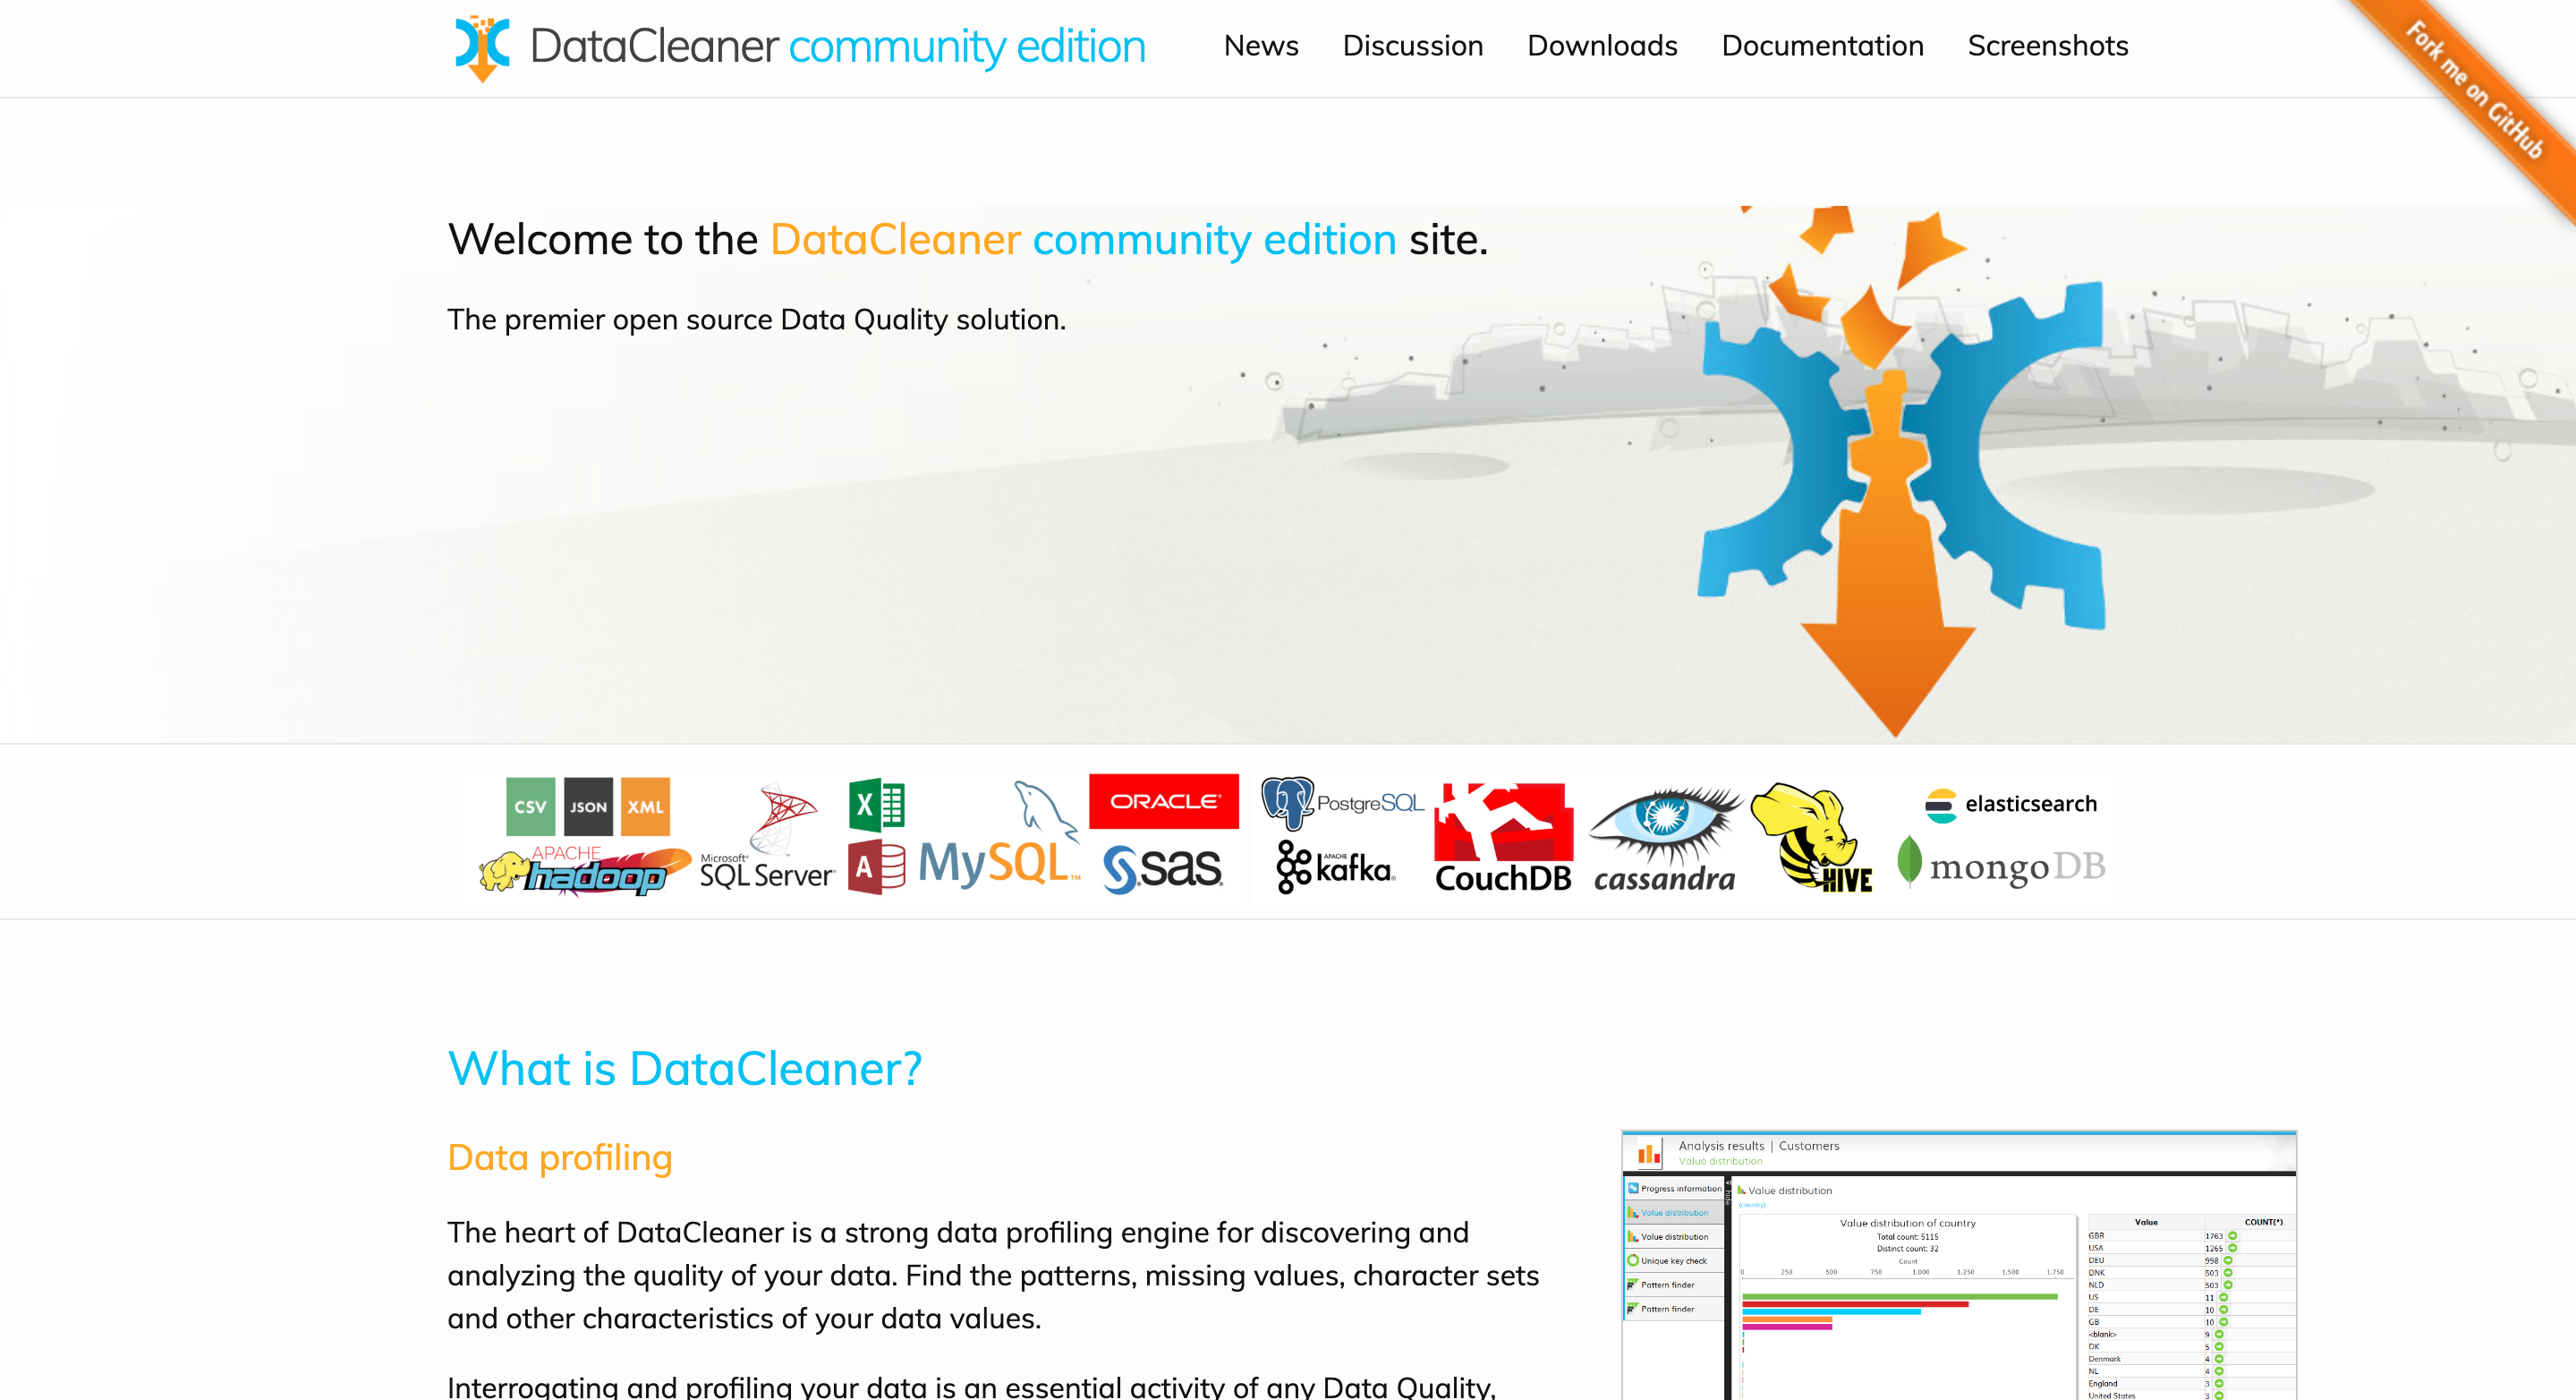2576x1400 pixels.
Task: Click the bar chart icon in the Analysis results screenshot
Action: pyautogui.click(x=1648, y=1154)
